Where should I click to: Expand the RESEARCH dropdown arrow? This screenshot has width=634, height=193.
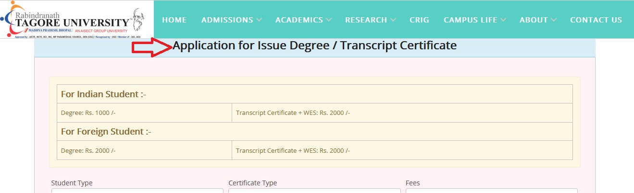tap(393, 20)
